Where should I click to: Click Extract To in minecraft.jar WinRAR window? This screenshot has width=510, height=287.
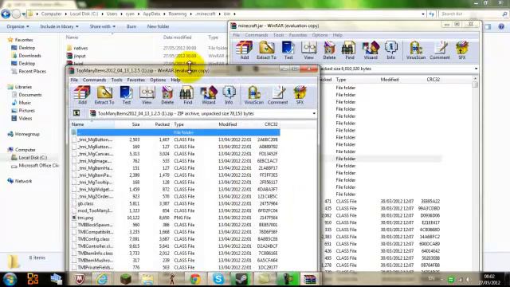pyautogui.click(x=266, y=50)
